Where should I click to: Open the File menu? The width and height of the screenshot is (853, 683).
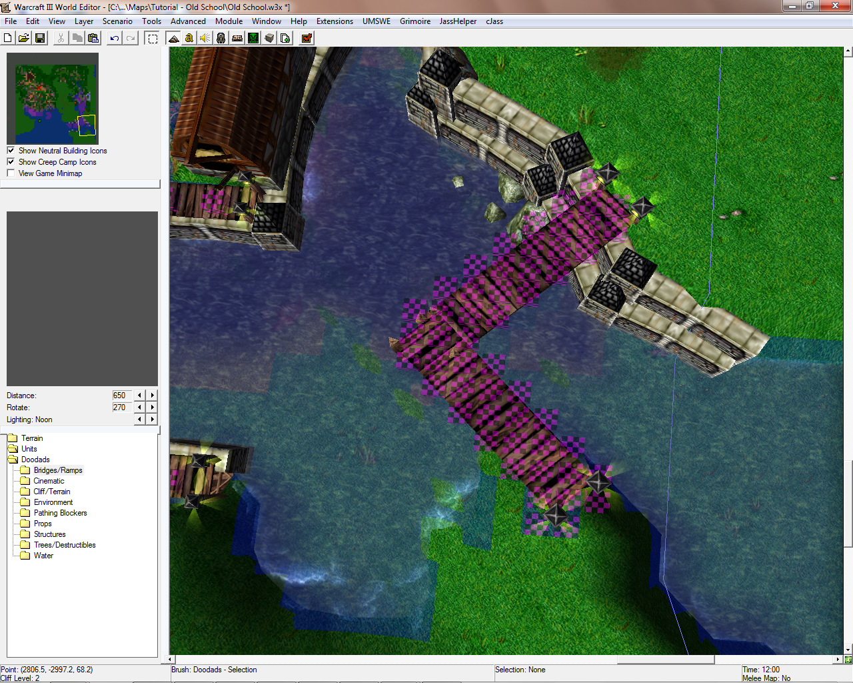tap(11, 21)
